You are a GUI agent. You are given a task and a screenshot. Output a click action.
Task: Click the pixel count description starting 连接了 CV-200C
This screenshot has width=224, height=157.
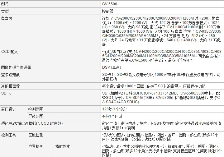point(162,31)
